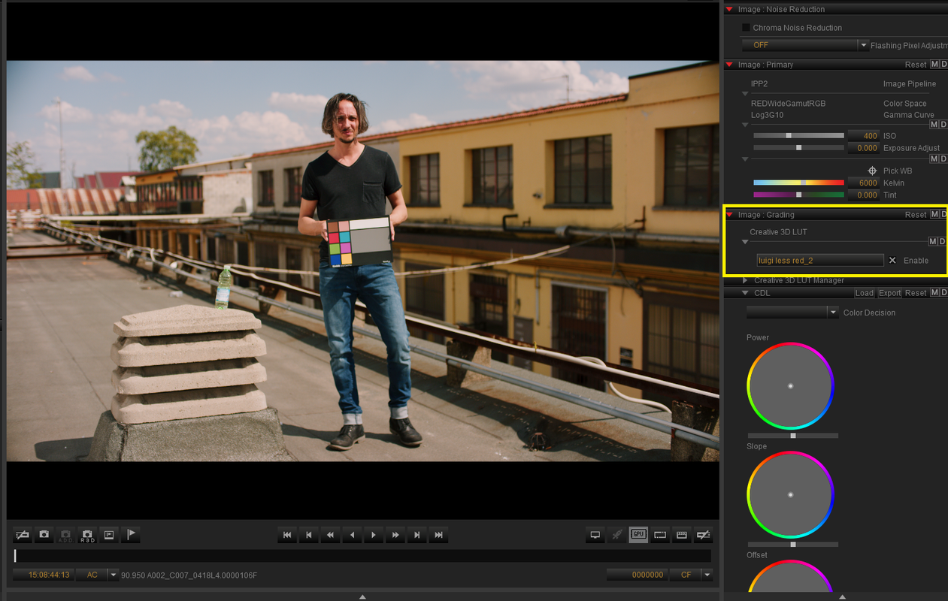Screen dimensions: 948x601
Task: Click the play forward button
Action: (374, 535)
